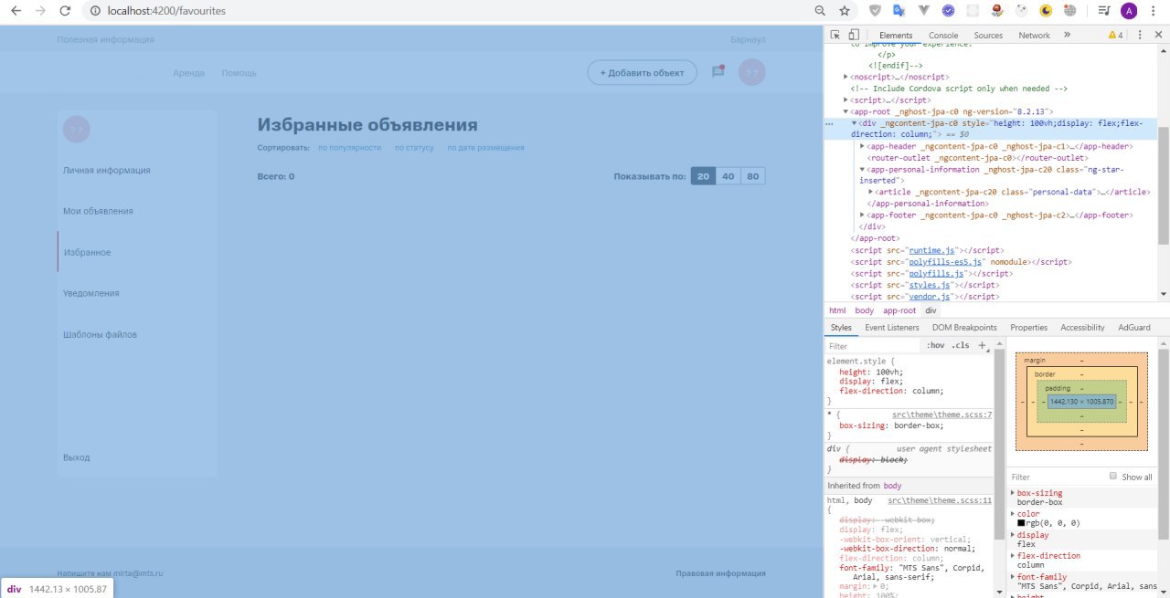The width and height of the screenshot is (1170, 598).
Task: Expand the app-footer node
Action: tap(864, 215)
